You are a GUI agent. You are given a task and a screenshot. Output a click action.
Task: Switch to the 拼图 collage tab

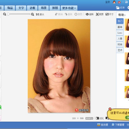55,8
